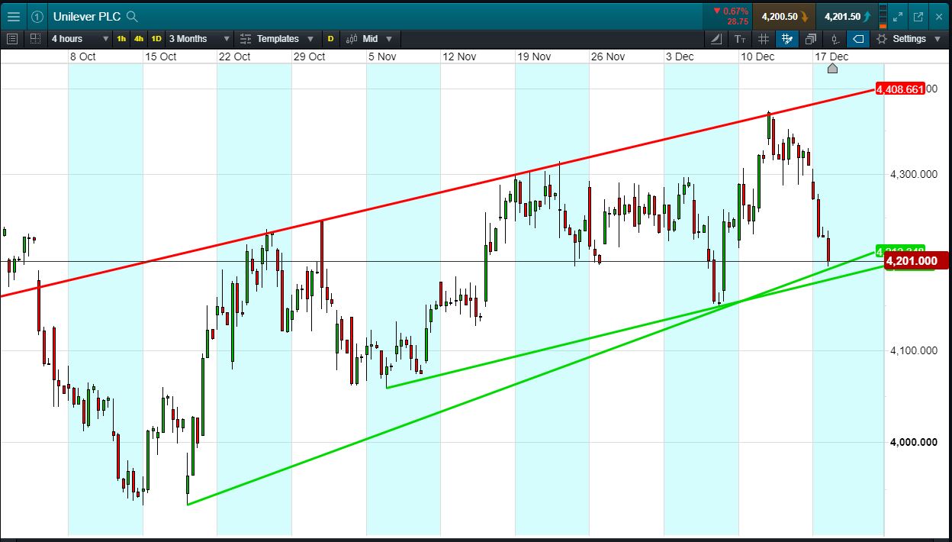Click the sentiment bar indicator
This screenshot has height=542, width=952.
(883, 16)
